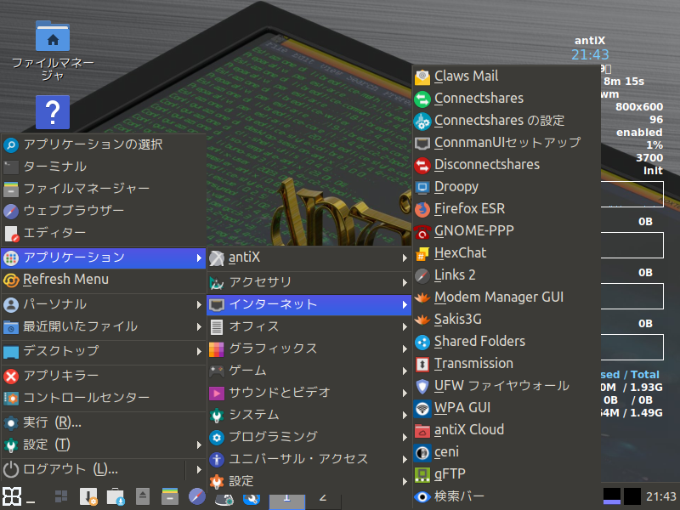680x510 pixels.
Task: Open 検索バー entry
Action: [x=506, y=496]
